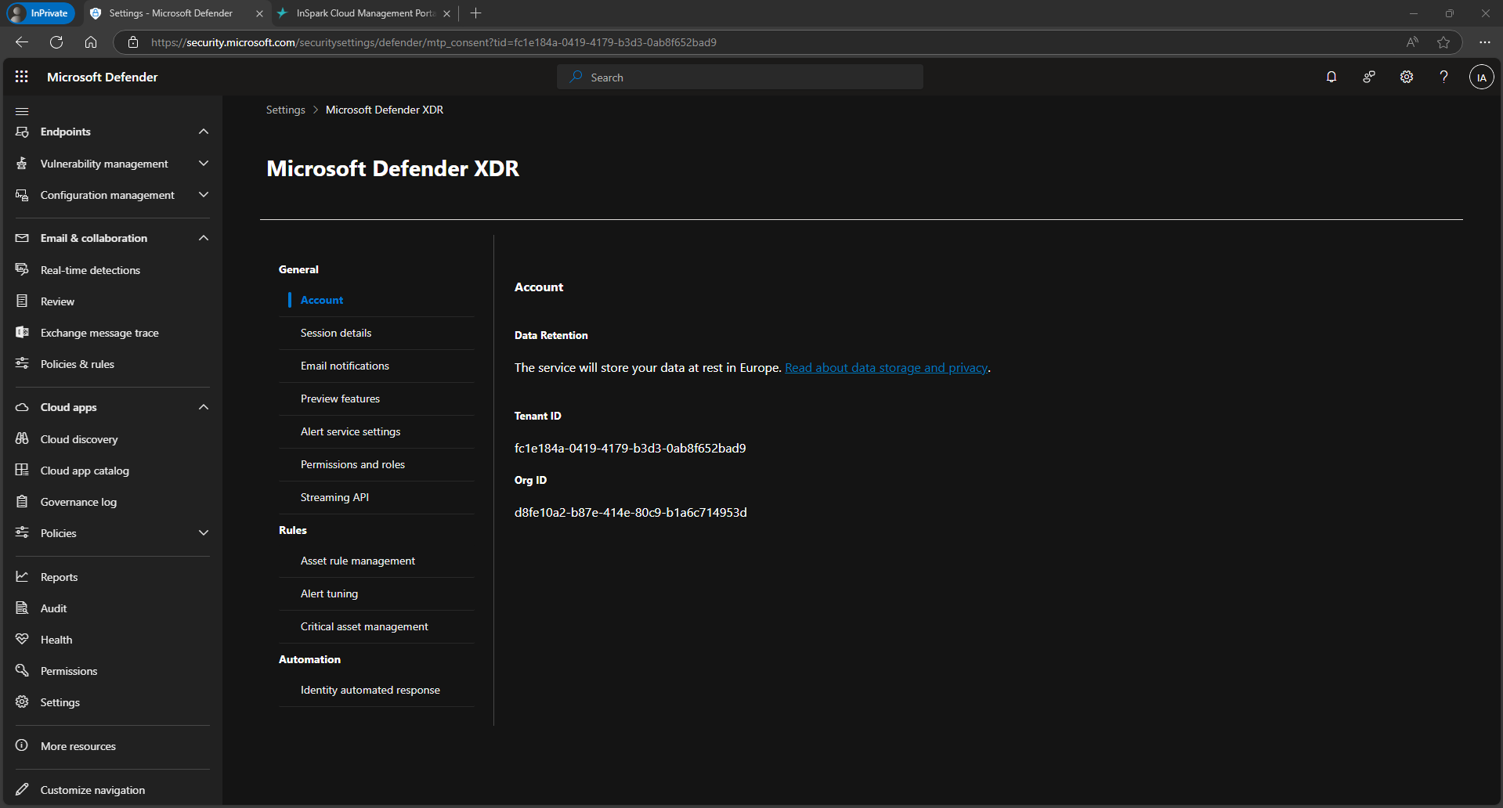Click Tenant ID value fc1e184a-0419-4179-b3d3-0ab8f652bad9

pos(630,449)
